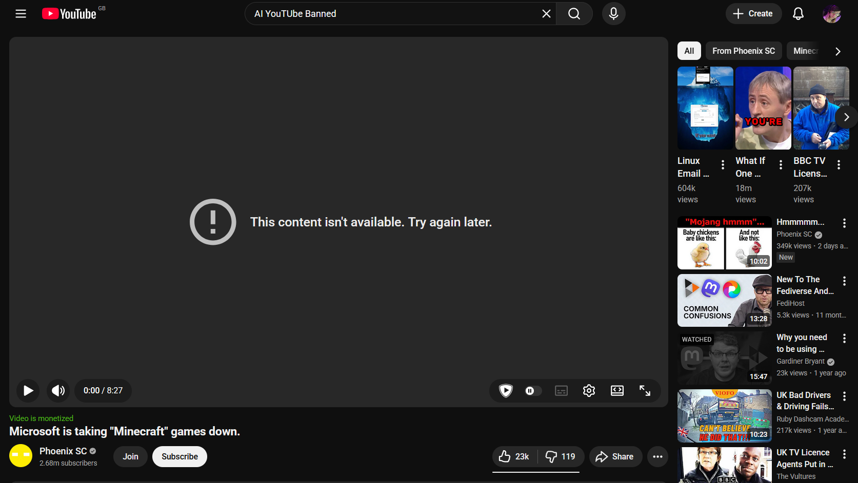This screenshot has width=858, height=483.
Task: Open the Ruby Dashcam Academy channel name
Action: (x=812, y=419)
